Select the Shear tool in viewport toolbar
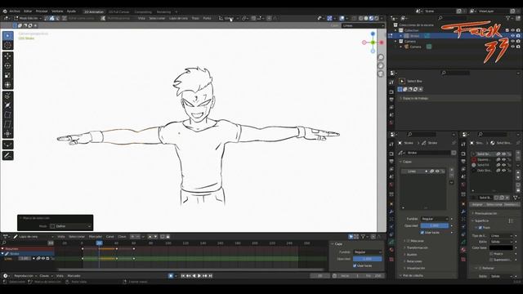 (x=7, y=124)
